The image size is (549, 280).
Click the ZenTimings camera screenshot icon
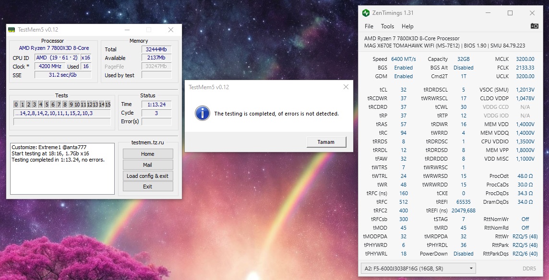[534, 26]
